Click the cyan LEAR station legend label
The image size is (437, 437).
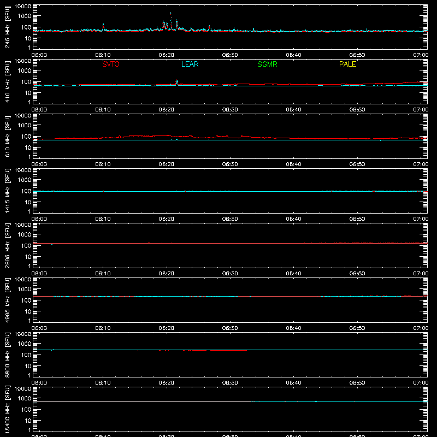click(x=190, y=64)
